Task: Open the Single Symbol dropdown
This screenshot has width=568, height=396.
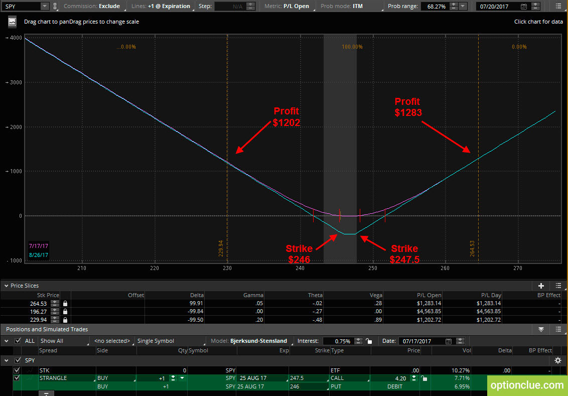Action: (170, 341)
